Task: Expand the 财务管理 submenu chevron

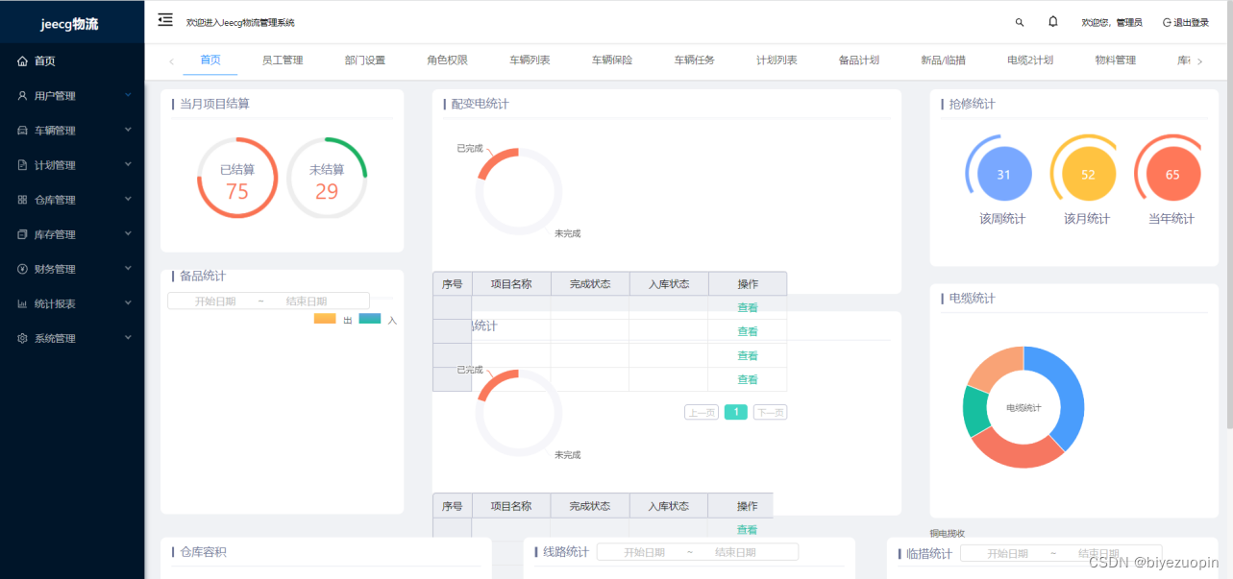Action: [x=128, y=268]
